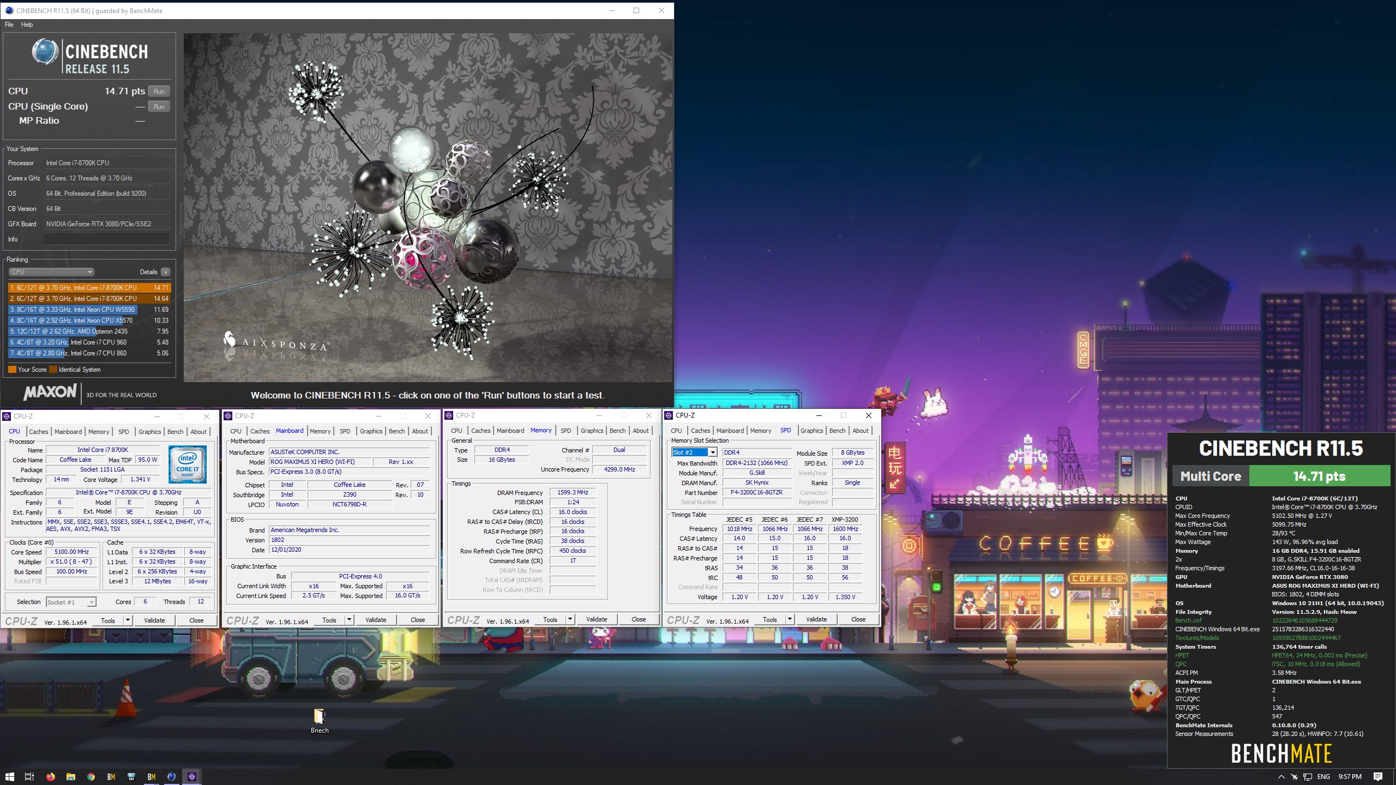1396x785 pixels.
Task: Expand Tools arrow in CPU-Z Mainboard window
Action: (348, 620)
